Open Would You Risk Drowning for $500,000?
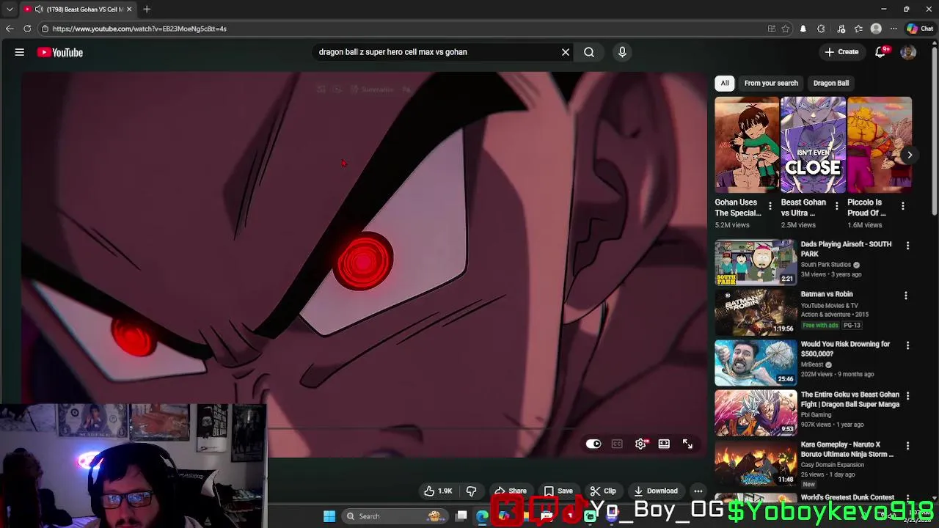Image resolution: width=939 pixels, height=528 pixels. [845, 349]
